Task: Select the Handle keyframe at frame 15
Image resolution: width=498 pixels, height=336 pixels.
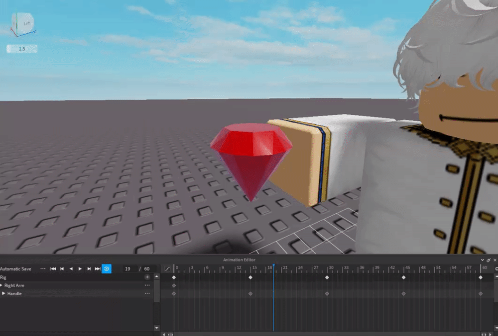Action: pos(250,294)
